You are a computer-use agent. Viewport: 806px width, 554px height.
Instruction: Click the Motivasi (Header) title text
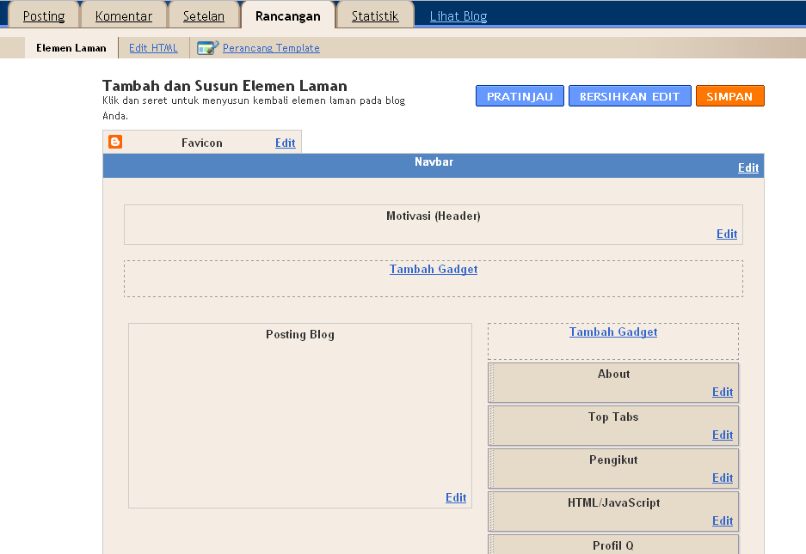pos(434,216)
